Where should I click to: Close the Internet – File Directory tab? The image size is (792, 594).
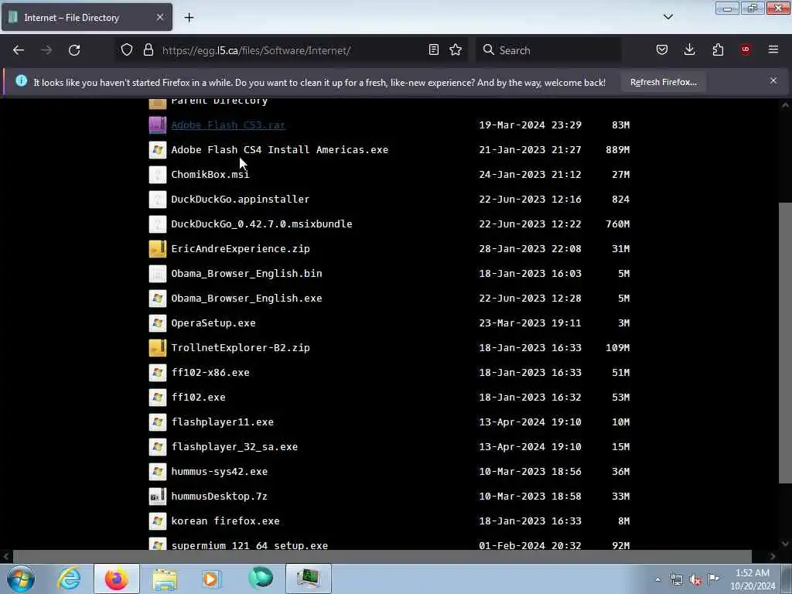point(160,17)
